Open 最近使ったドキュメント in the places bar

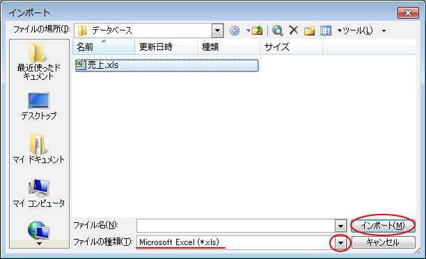click(38, 61)
